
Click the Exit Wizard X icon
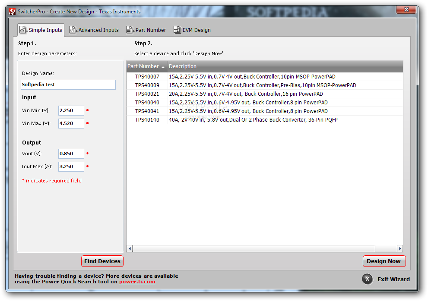(368, 279)
